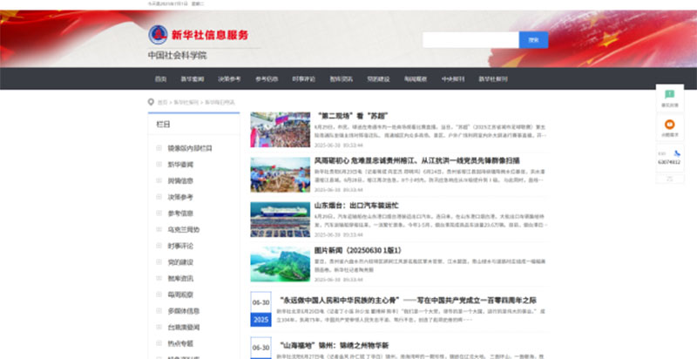Click the phone number 63074812
The width and height of the screenshot is (697, 359).
(669, 162)
